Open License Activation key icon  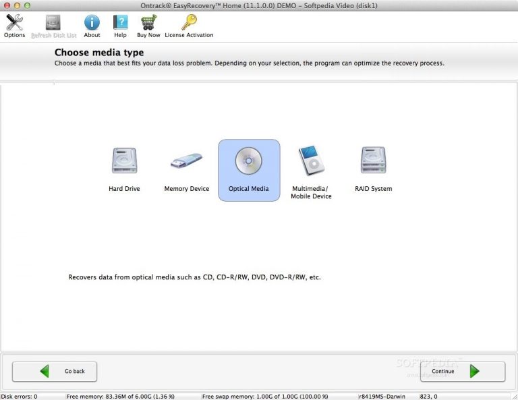click(189, 22)
